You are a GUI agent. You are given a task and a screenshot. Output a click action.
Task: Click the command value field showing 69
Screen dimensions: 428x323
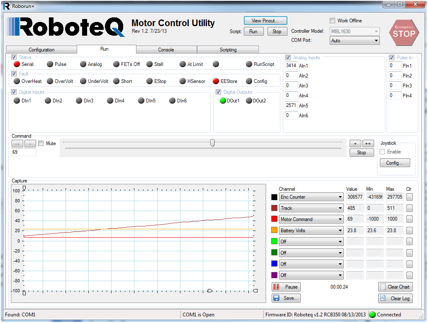tap(24, 152)
